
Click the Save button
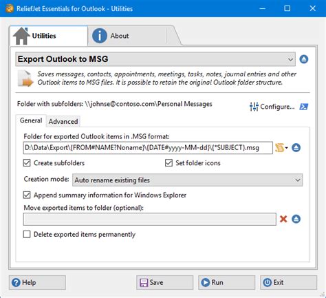(x=164, y=282)
